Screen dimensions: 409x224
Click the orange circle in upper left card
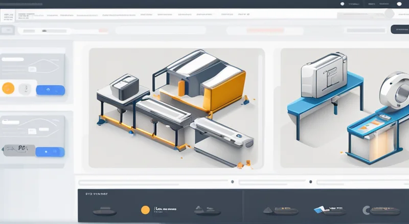tap(8, 88)
